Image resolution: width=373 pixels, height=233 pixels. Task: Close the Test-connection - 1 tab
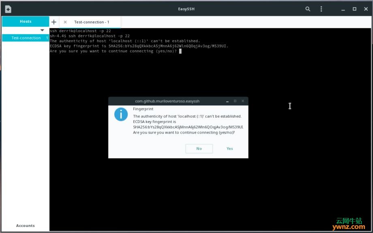tap(65, 22)
